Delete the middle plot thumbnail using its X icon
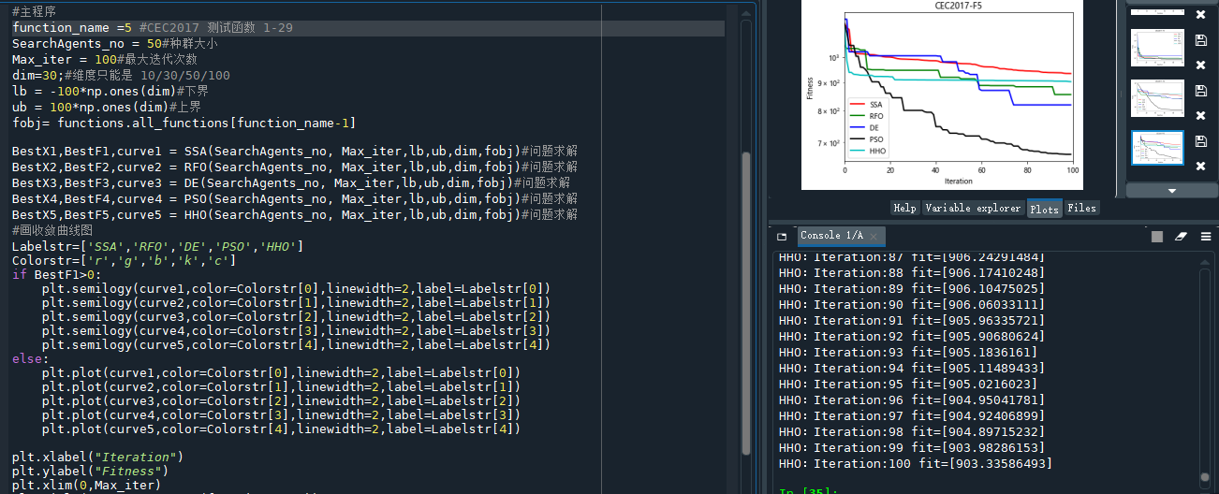 click(1200, 116)
